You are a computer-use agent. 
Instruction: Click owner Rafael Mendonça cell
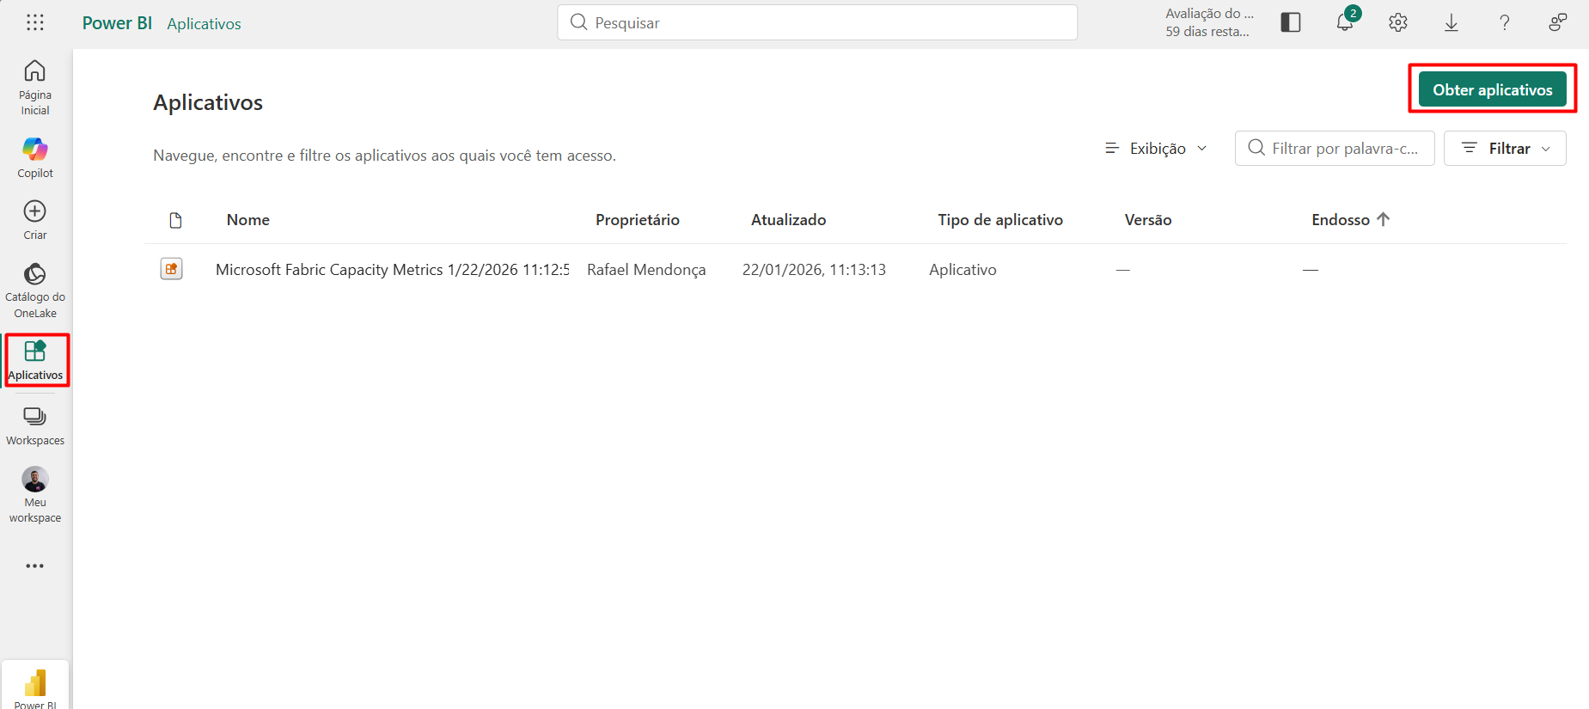pos(646,270)
